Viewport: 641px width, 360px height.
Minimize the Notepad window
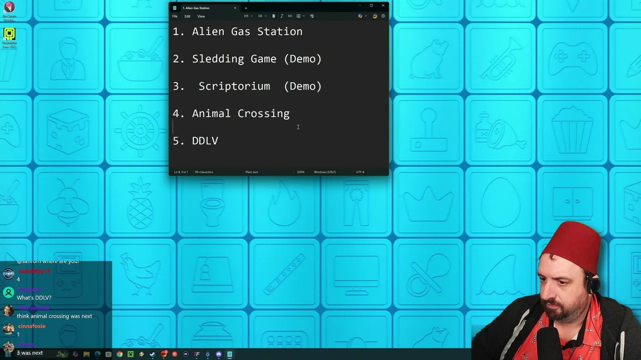pos(360,5)
